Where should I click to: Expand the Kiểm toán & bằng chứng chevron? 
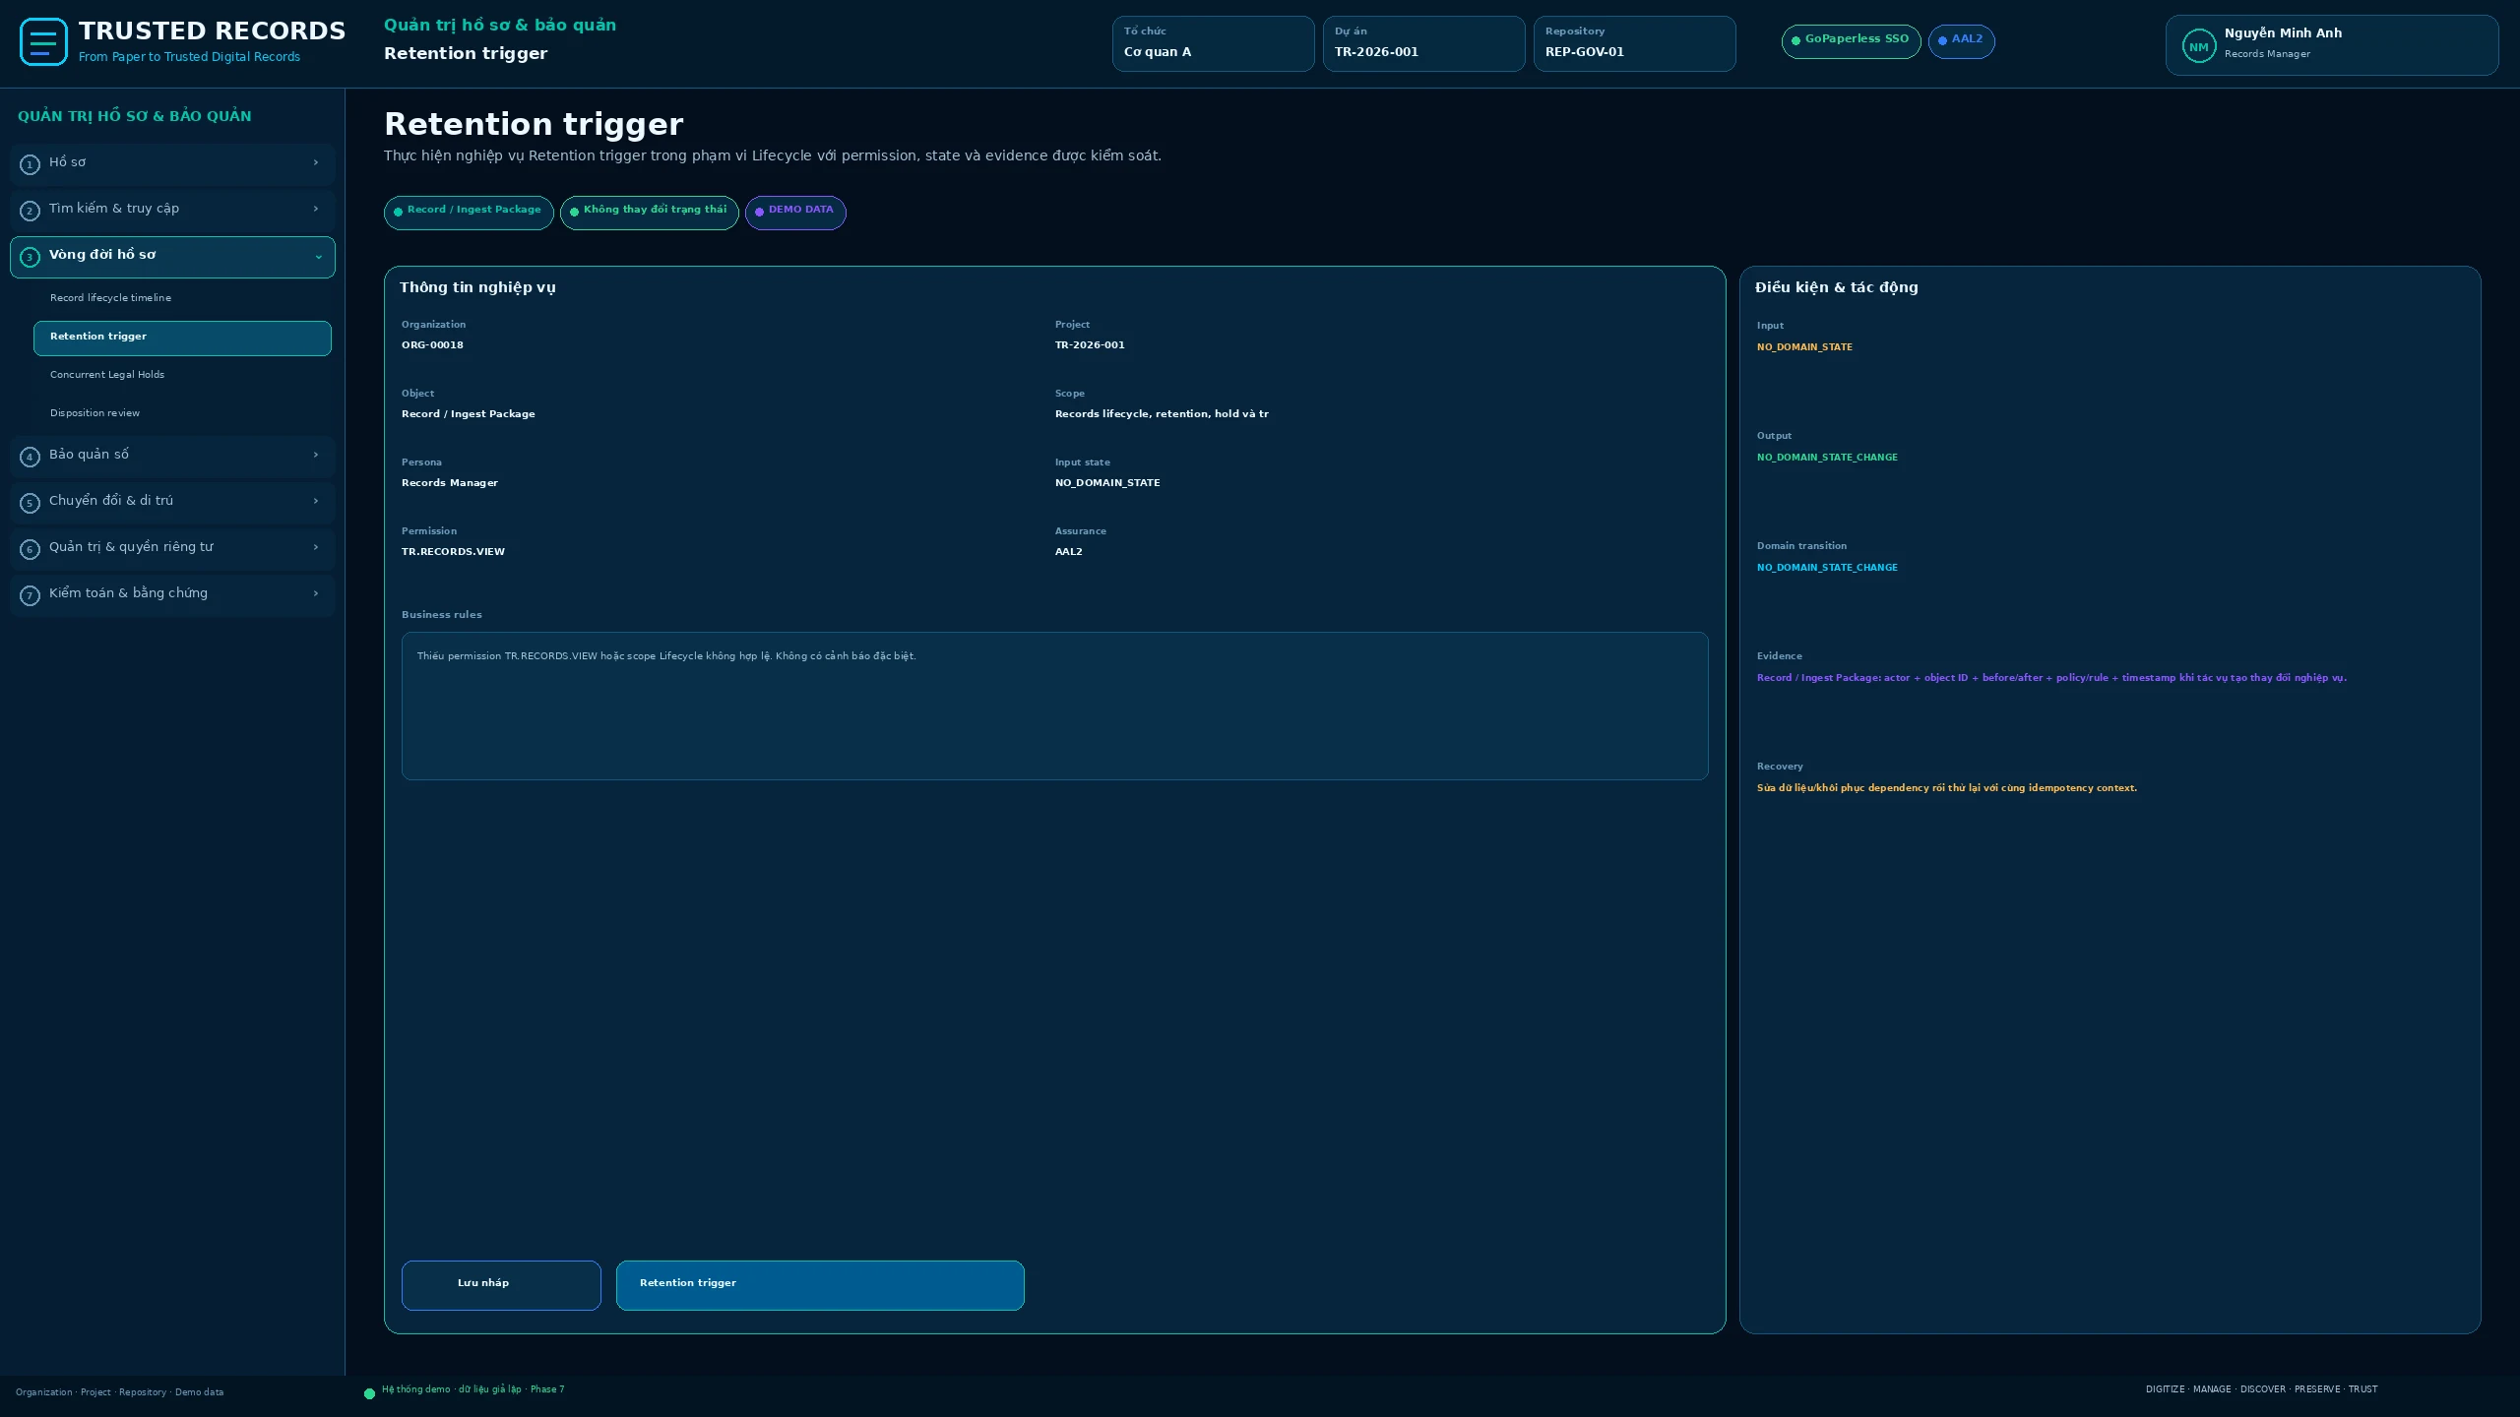[x=316, y=593]
